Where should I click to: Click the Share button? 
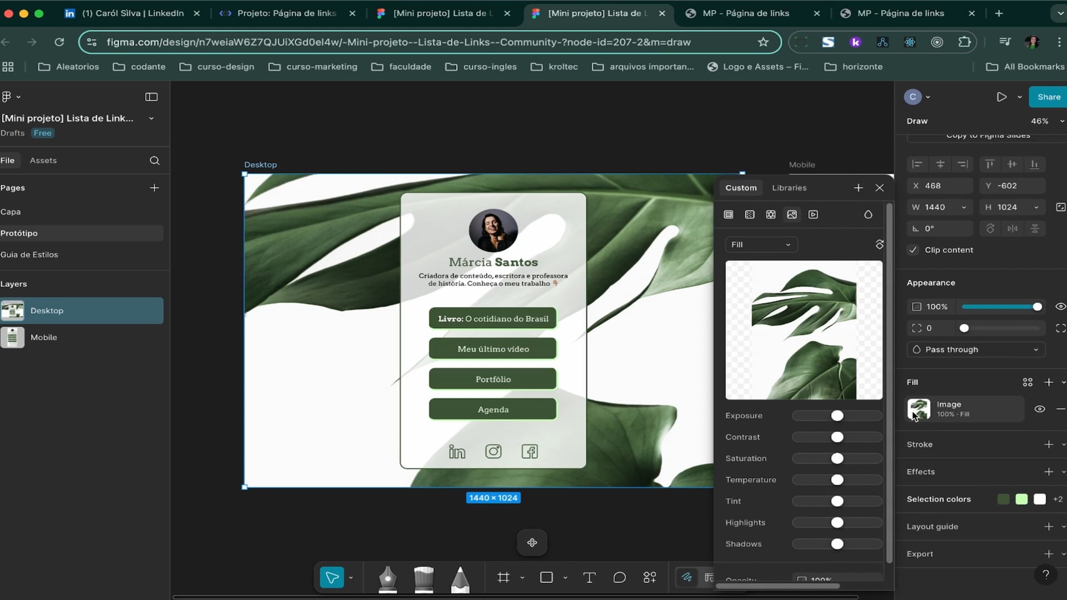tap(1049, 97)
